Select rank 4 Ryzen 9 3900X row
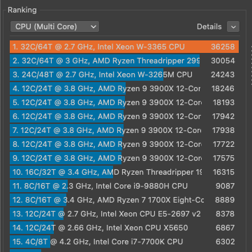Screen dimensions: 252x252 [x=124, y=88]
